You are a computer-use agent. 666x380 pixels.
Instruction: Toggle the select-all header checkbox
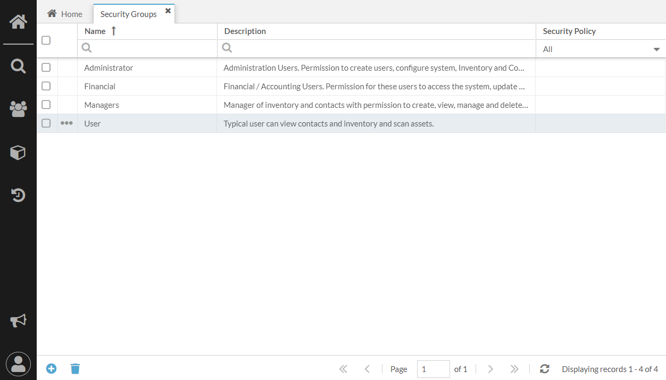click(x=46, y=40)
